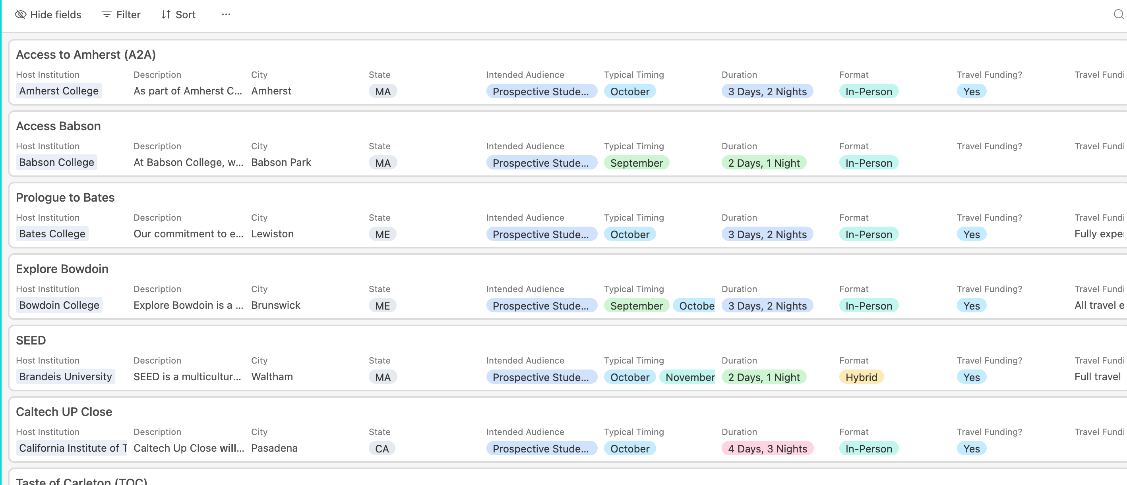1127x485 pixels.
Task: Click description 'Caltech Up Close will...'
Action: pos(189,448)
